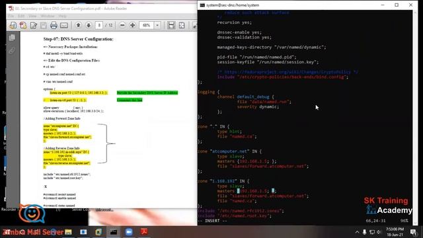Click the zoom percentage field showing 60%
This screenshot has width=423, height=238.
coord(147,25)
